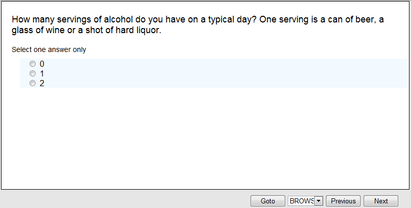Click the light blue answer options panel
Image resolution: width=411 pixels, height=208 pixels.
[x=229, y=73]
